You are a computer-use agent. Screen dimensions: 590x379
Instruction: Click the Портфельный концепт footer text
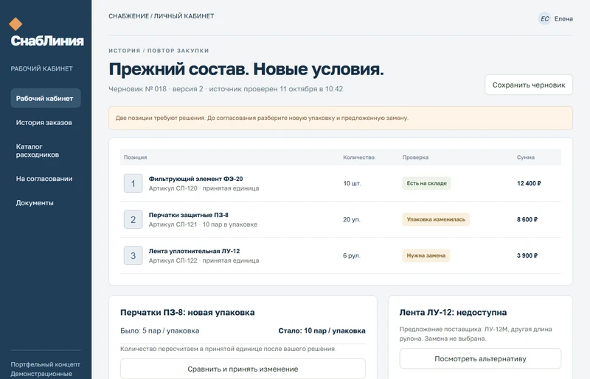(45, 364)
